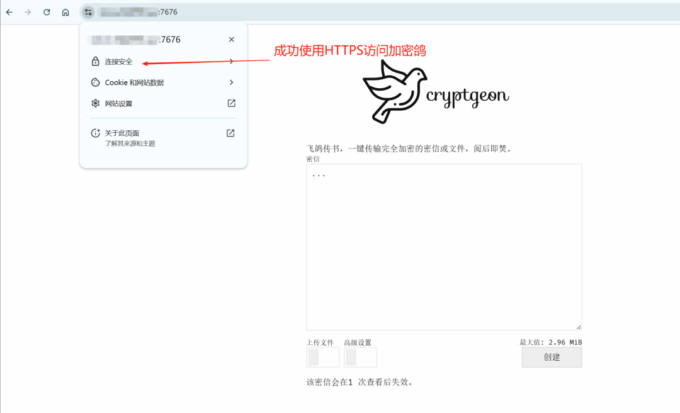Click the 该密信会在1 次查看后失效 text
This screenshot has height=413, width=680.
[360, 382]
